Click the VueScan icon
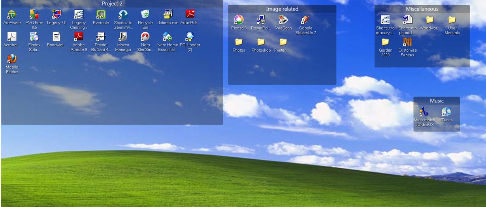 click(x=283, y=20)
